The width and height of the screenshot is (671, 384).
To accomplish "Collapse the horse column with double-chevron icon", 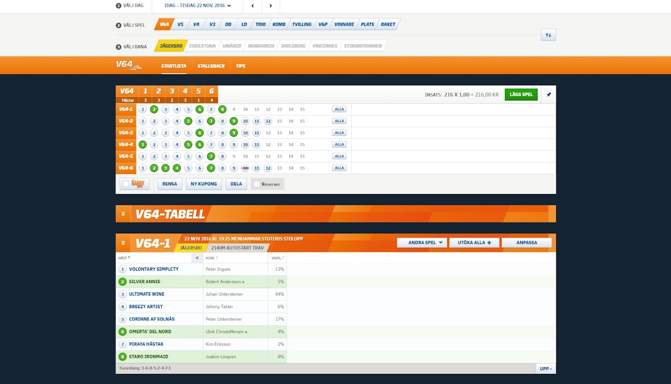I will tap(197, 258).
